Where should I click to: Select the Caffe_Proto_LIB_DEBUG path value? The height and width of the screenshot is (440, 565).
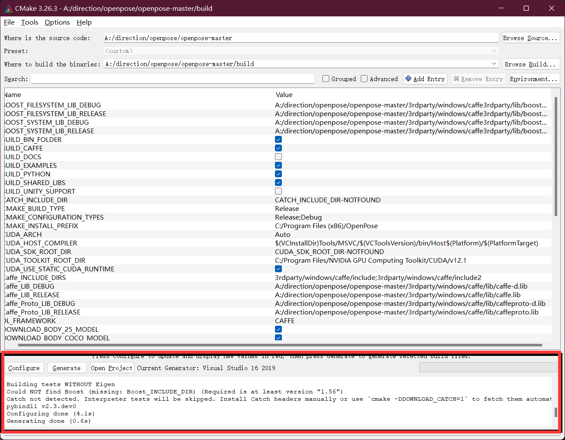(410, 303)
